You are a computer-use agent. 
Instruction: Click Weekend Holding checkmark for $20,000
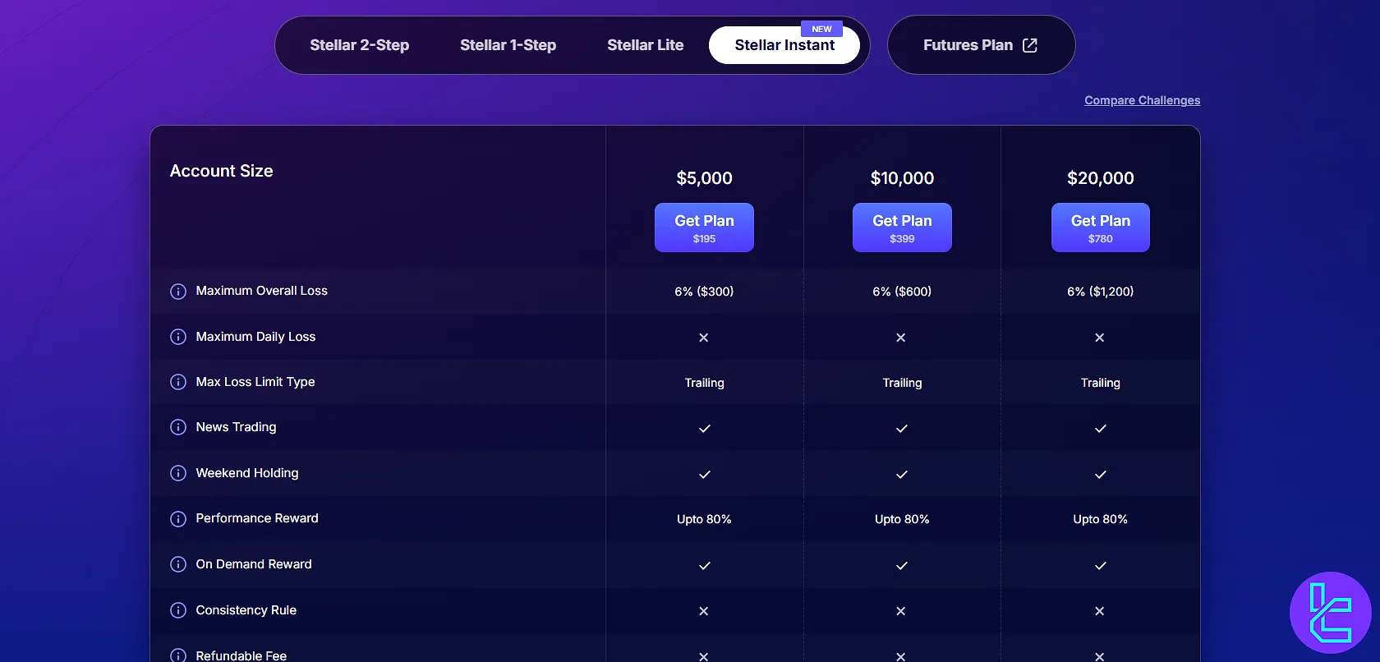click(x=1101, y=475)
